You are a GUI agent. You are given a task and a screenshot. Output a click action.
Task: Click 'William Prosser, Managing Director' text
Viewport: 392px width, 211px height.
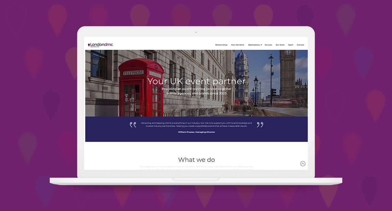tap(196, 132)
